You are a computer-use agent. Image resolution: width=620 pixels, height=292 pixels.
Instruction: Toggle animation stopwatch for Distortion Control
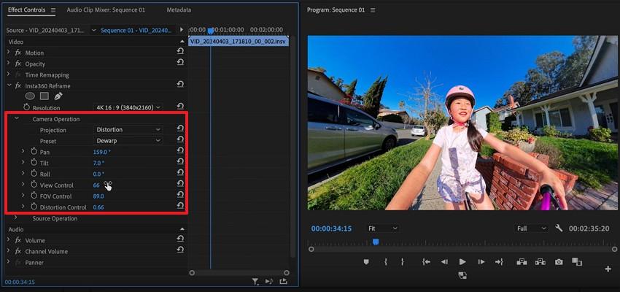click(x=34, y=207)
